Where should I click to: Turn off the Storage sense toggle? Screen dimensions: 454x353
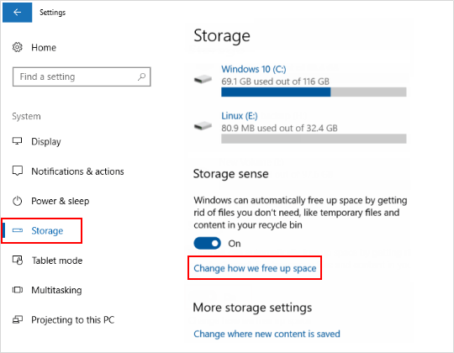207,244
